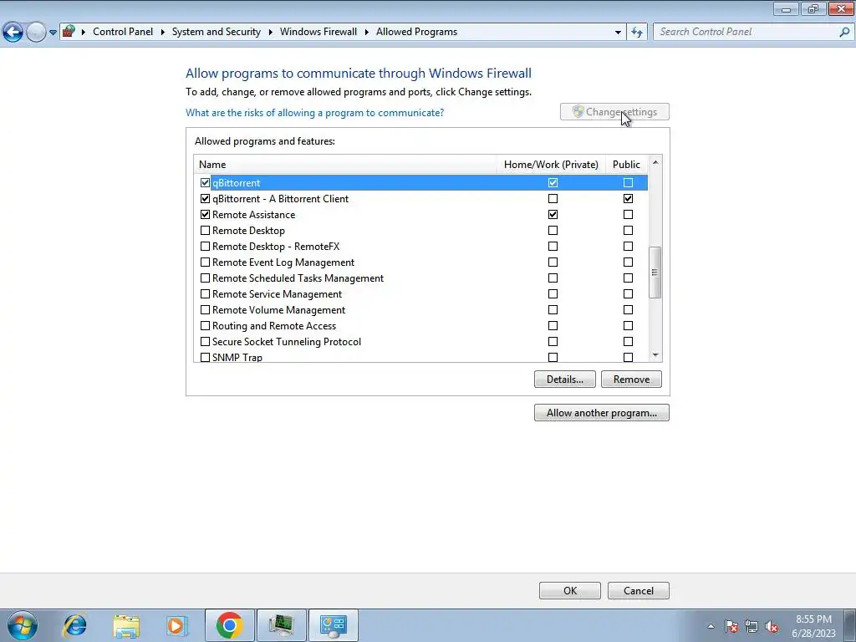Expand the breadcrumb arrow before Control Panel

click(84, 33)
